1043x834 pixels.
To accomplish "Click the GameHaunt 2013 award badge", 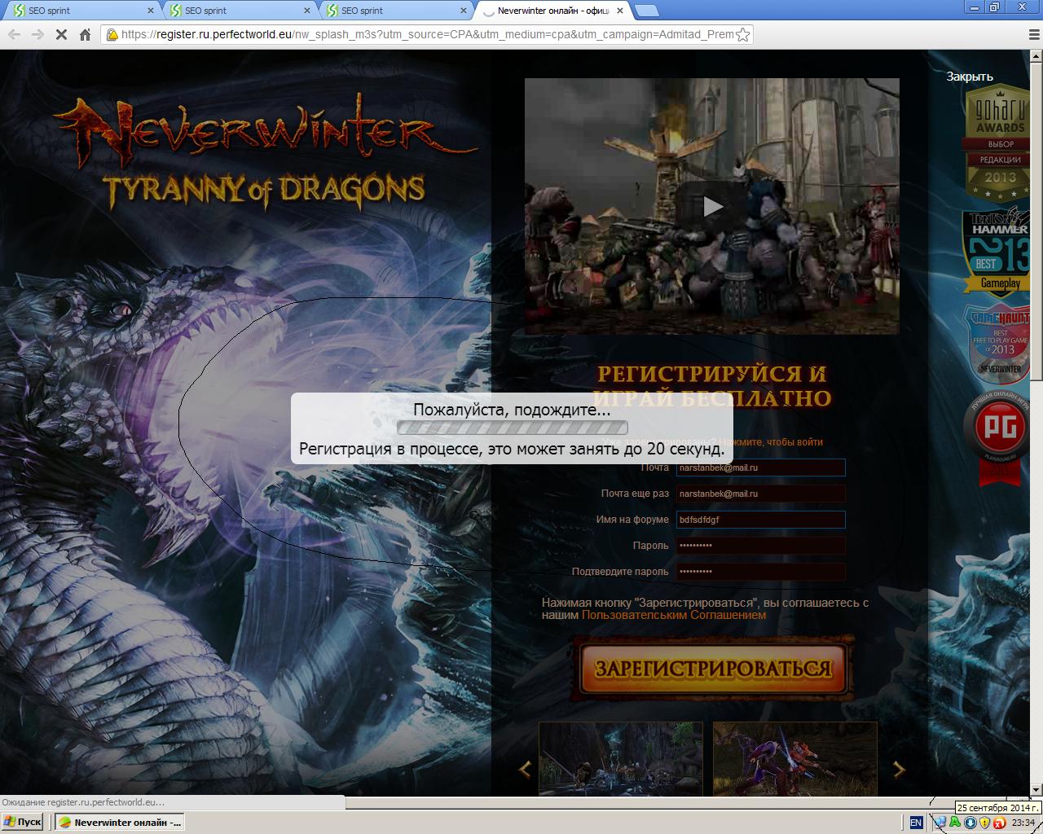I will point(998,345).
